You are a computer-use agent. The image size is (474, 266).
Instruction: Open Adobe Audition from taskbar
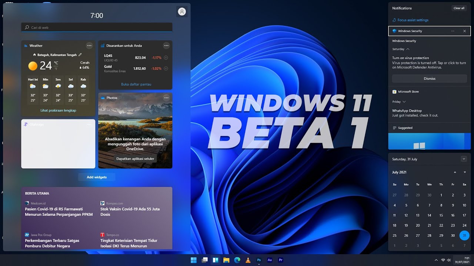[x=270, y=260]
